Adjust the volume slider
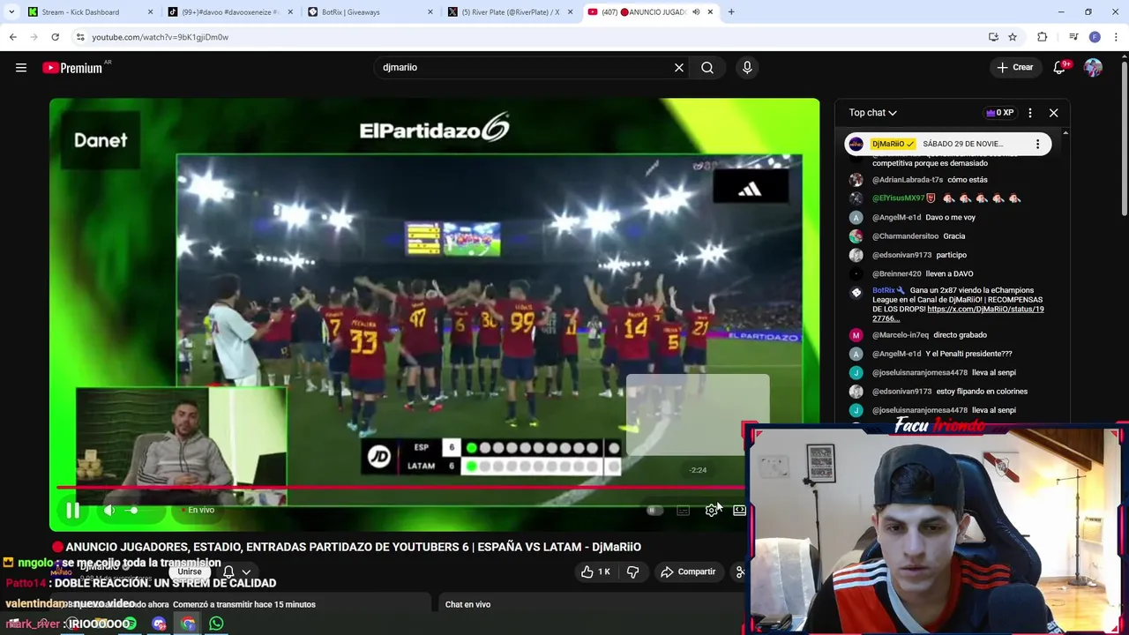 [132, 510]
